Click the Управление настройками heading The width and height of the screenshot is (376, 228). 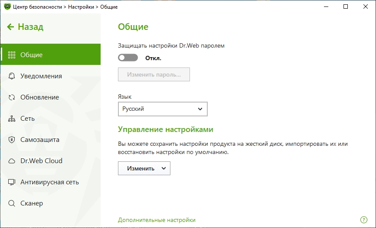[166, 129]
